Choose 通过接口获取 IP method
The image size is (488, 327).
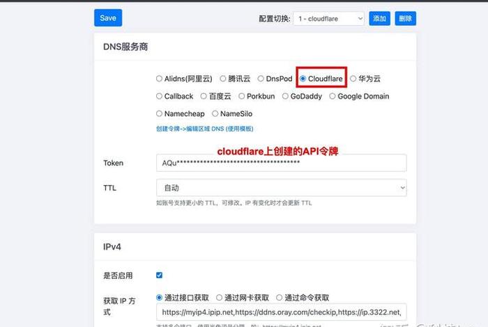[x=159, y=298]
